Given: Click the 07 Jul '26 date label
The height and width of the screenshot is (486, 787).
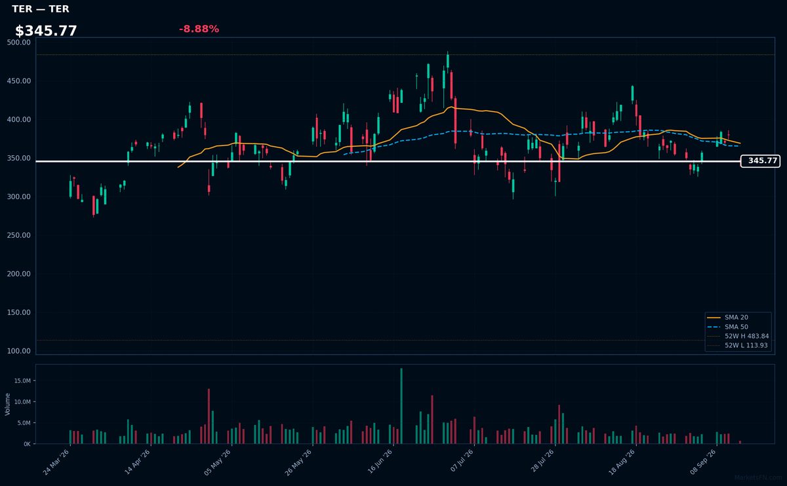Looking at the screenshot, I should (460, 462).
